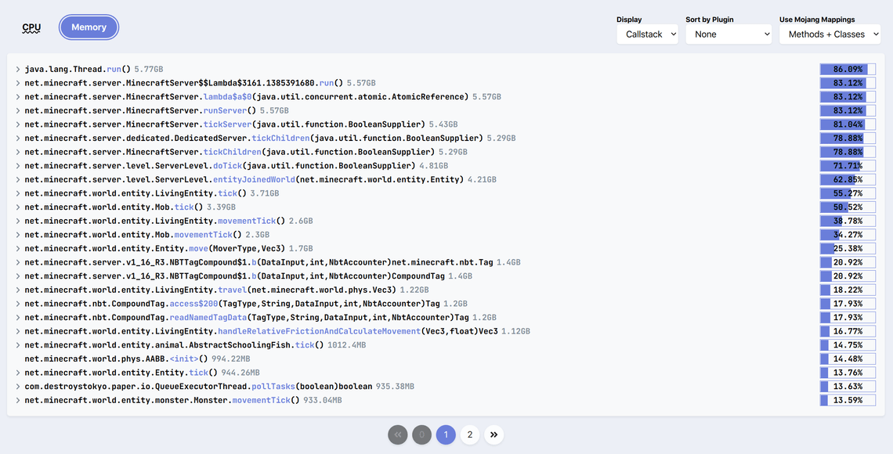Open the Use Mojang Mappings dropdown
Viewport: 893px width, 454px height.
(x=830, y=34)
